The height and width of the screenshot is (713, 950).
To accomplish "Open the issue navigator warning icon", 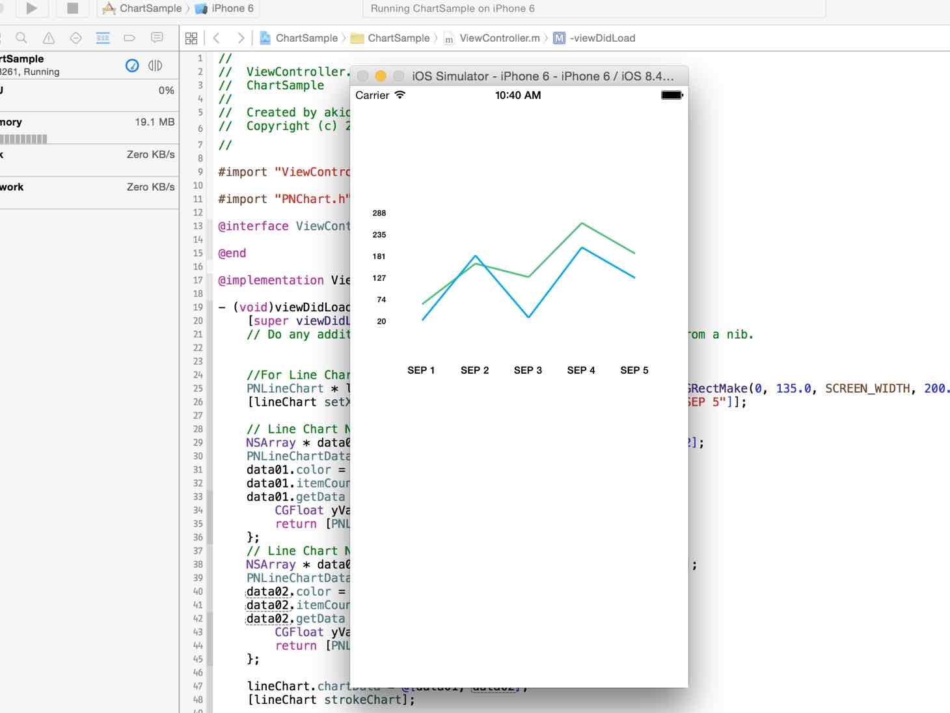I will [49, 38].
